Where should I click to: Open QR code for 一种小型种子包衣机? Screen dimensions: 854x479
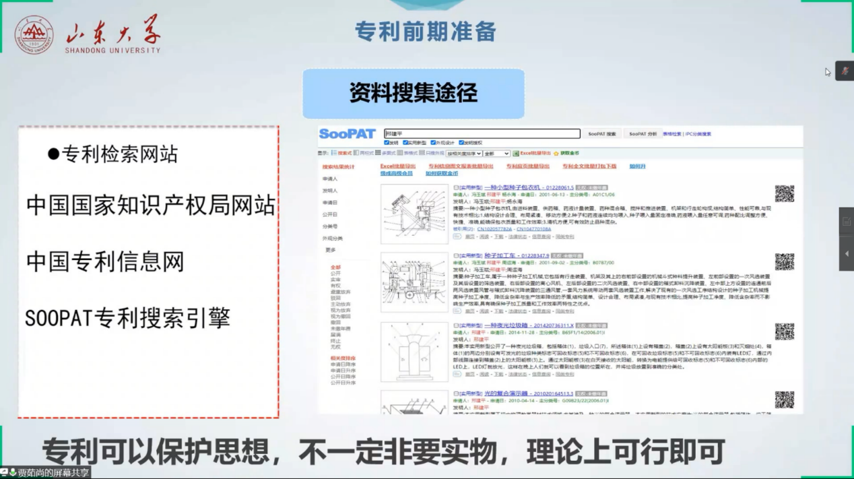pyautogui.click(x=784, y=194)
